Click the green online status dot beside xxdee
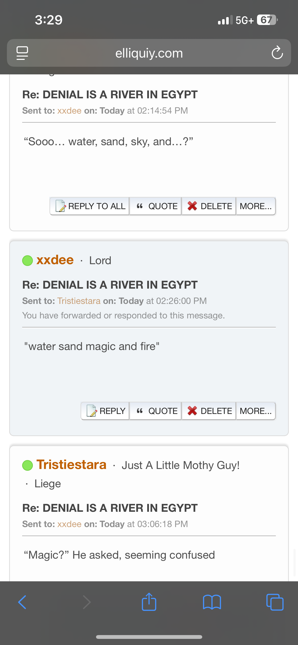 (28, 261)
